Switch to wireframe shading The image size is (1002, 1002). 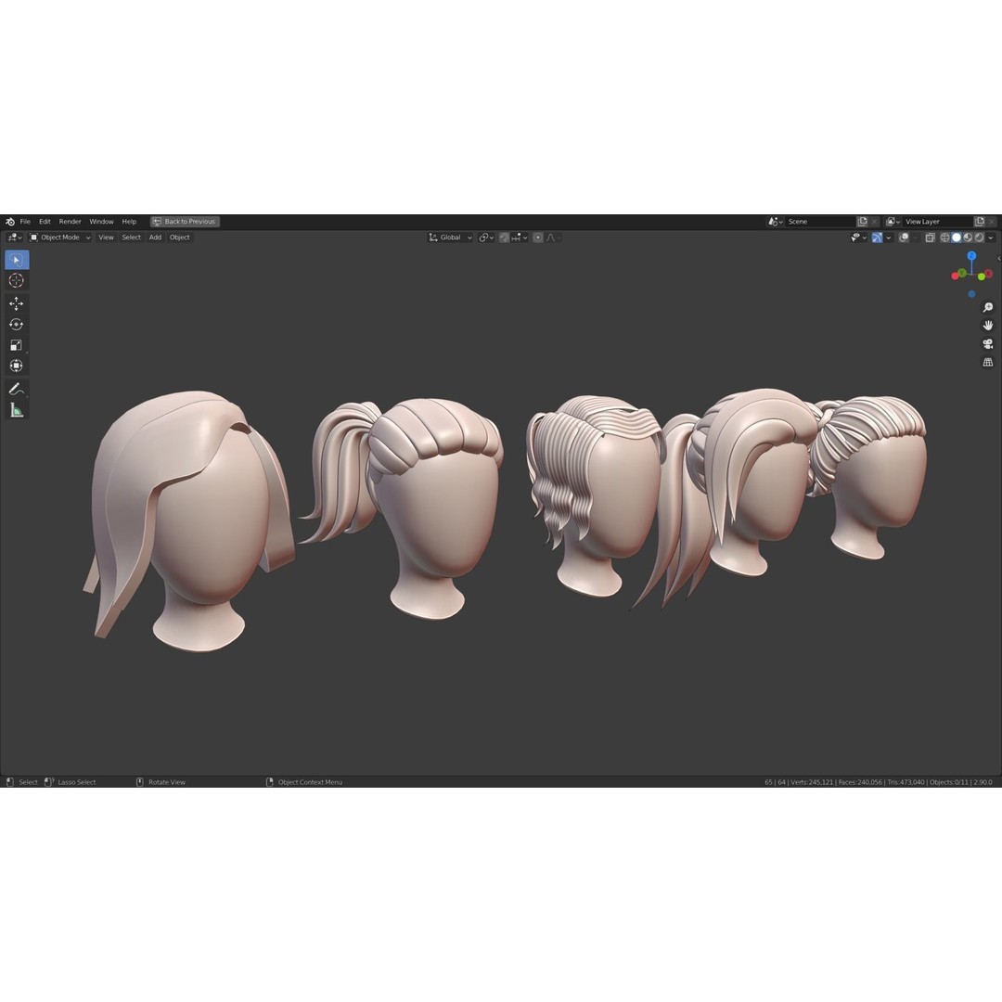pyautogui.click(x=945, y=238)
